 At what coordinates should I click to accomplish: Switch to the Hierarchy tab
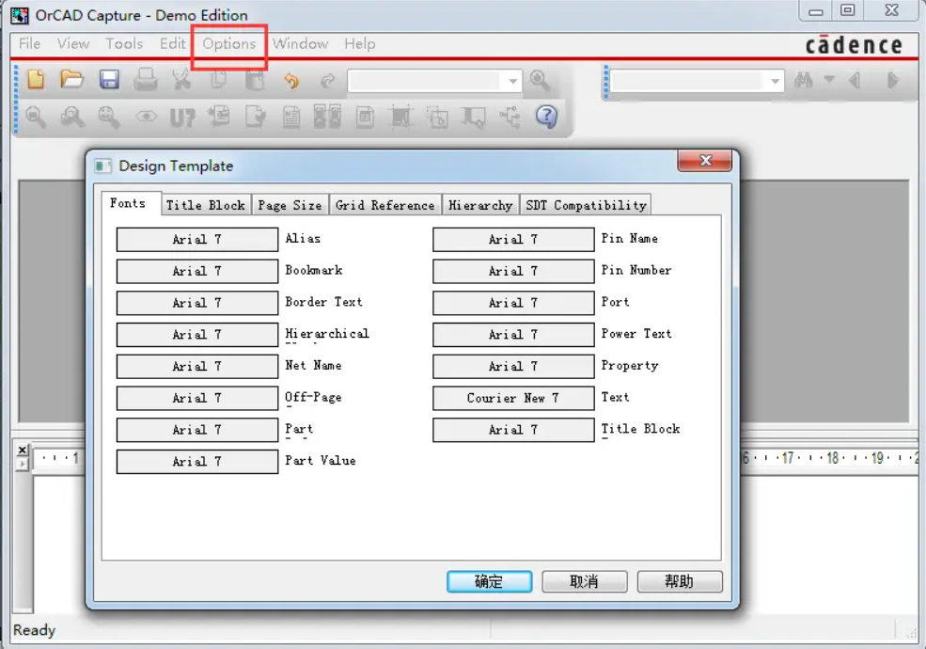coord(480,205)
